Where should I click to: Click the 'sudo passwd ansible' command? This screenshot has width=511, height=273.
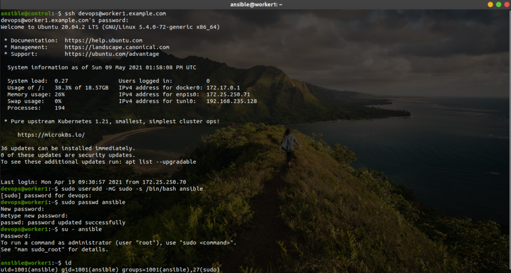tap(93, 202)
